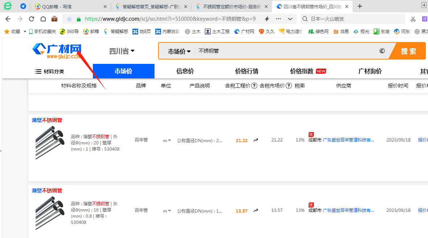
Task: Open 手机收藏夹 bookmark
Action: click(x=42, y=32)
